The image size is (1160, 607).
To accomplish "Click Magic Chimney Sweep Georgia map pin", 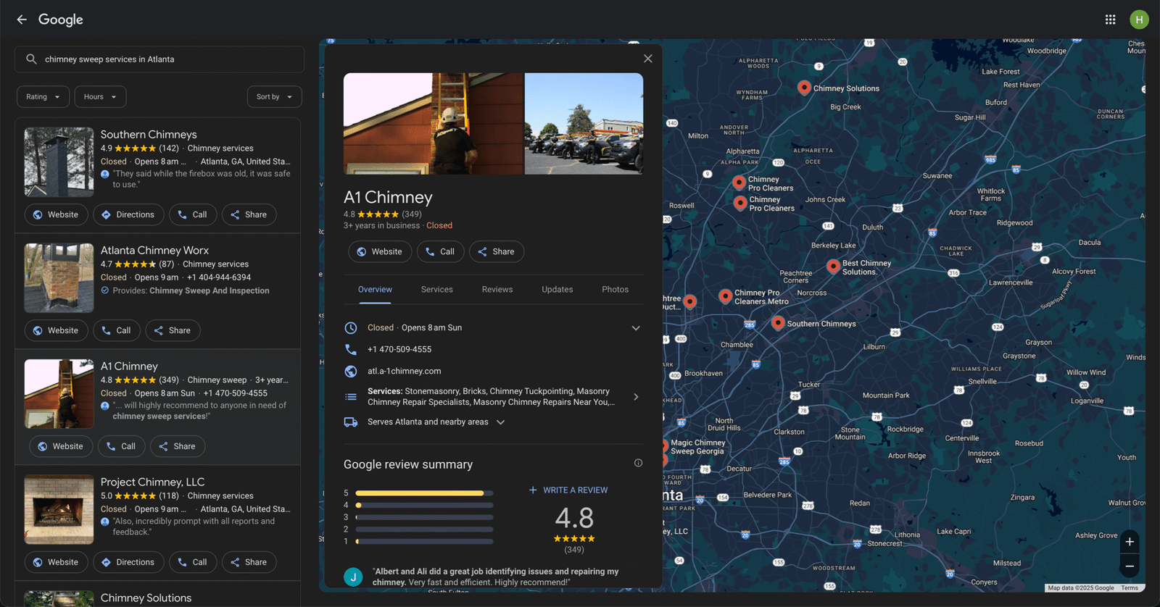I will [x=664, y=445].
